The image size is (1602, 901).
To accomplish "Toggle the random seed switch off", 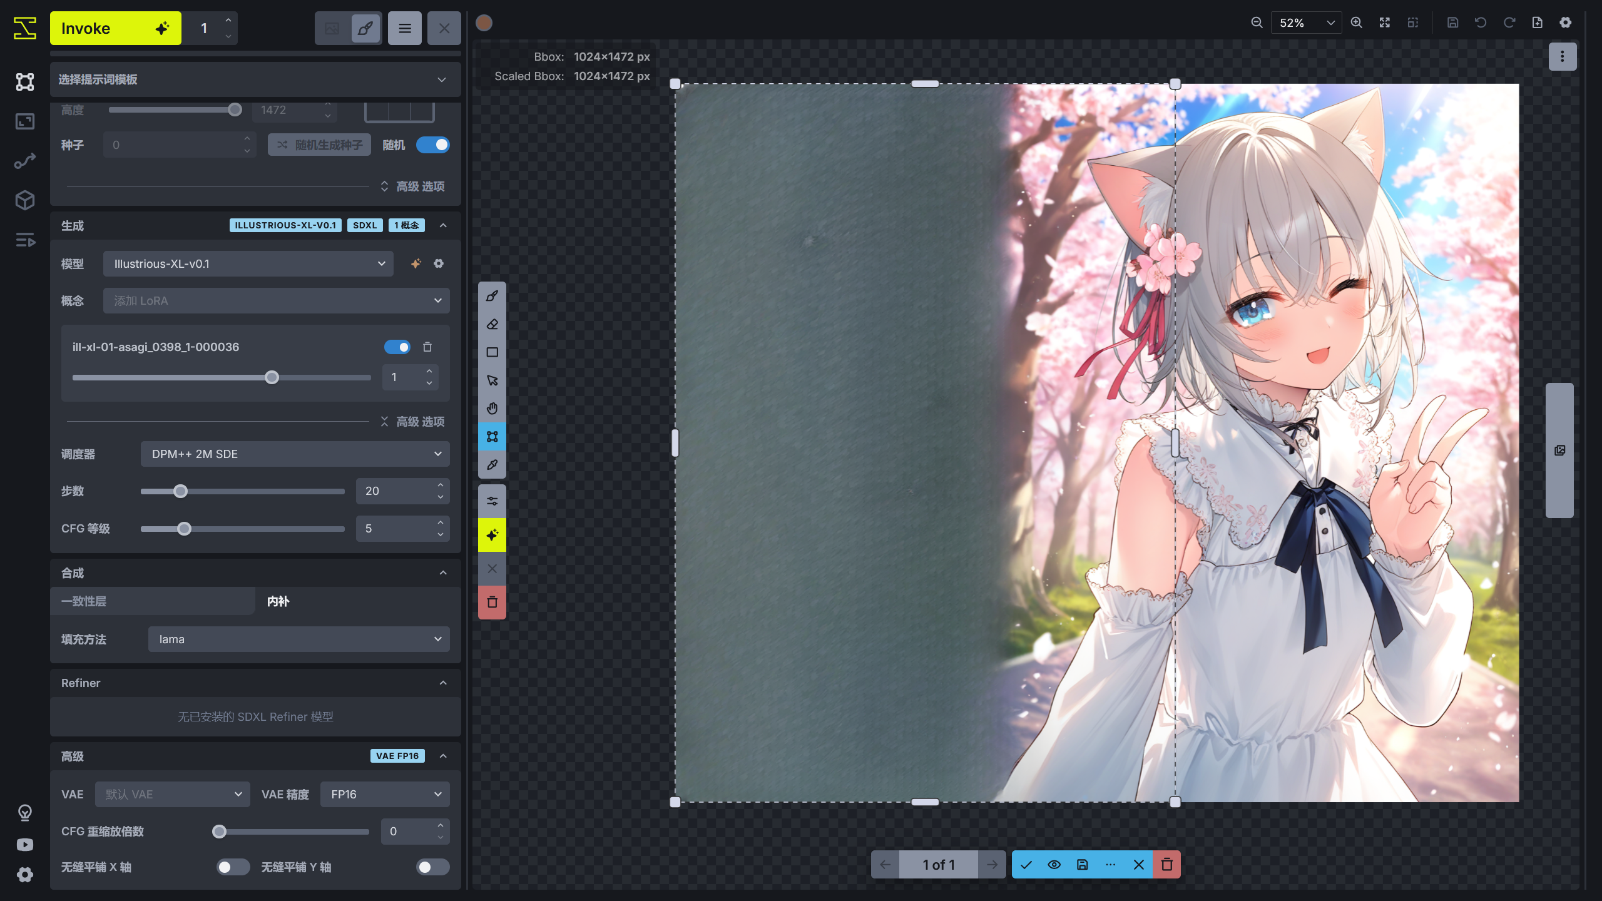I will coord(433,145).
